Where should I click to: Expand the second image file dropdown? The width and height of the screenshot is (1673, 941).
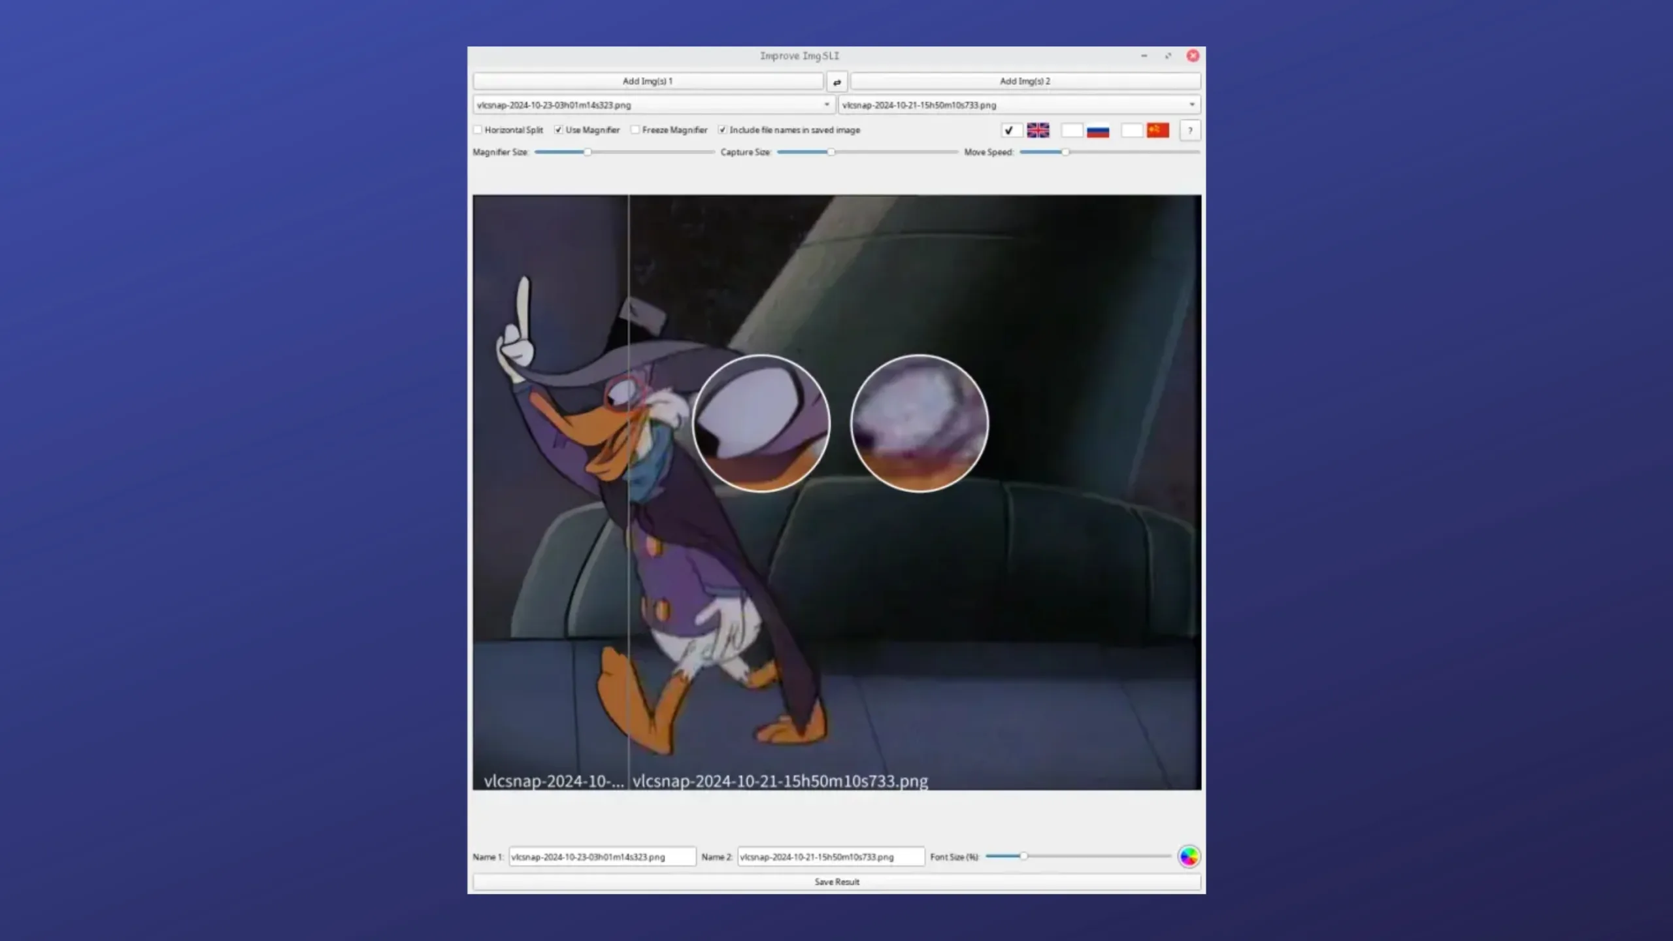(1191, 105)
